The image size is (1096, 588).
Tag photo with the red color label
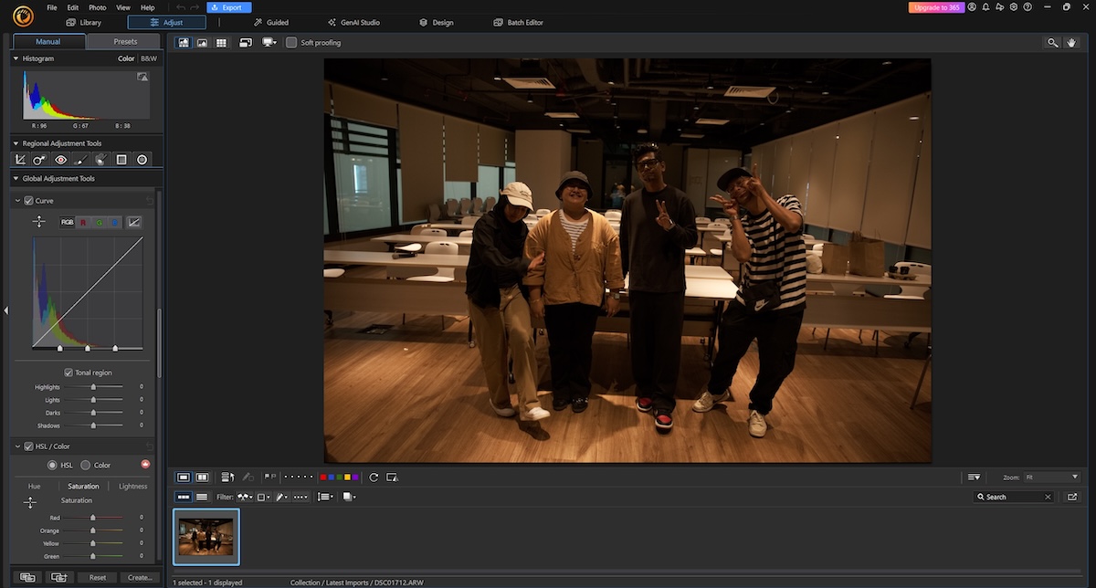[x=323, y=477]
